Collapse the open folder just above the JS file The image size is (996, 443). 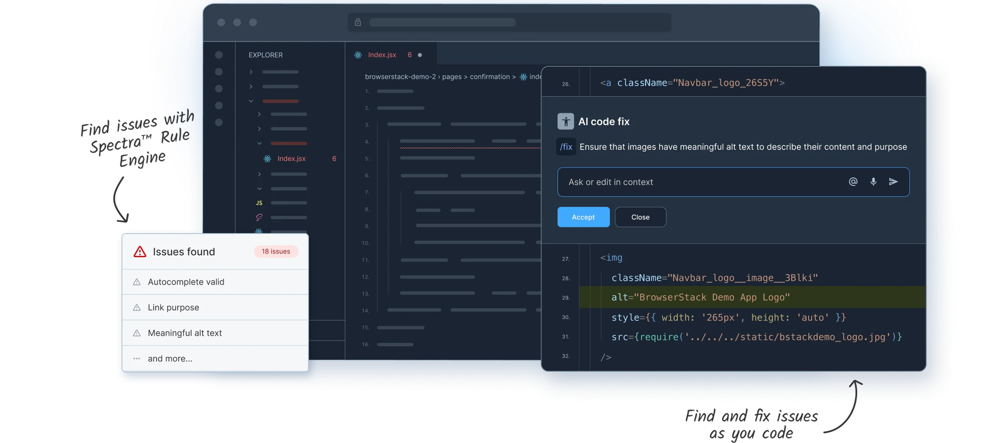point(259,189)
